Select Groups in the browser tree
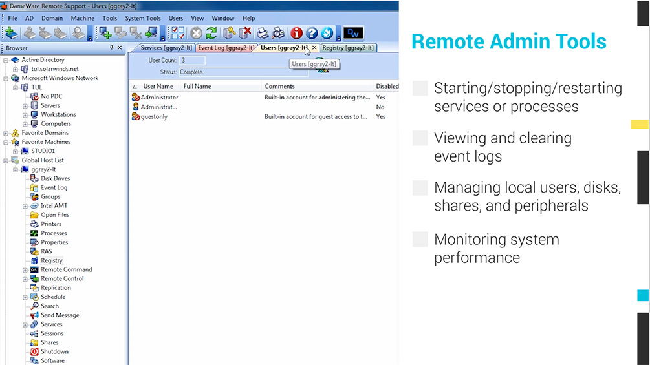650x365 pixels. (50, 196)
